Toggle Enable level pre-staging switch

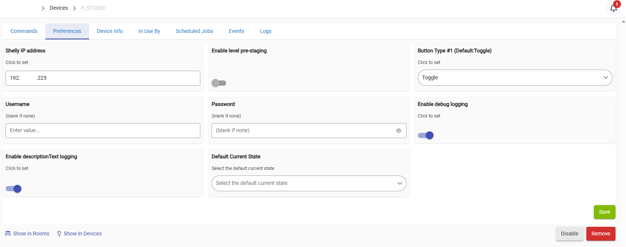point(219,83)
